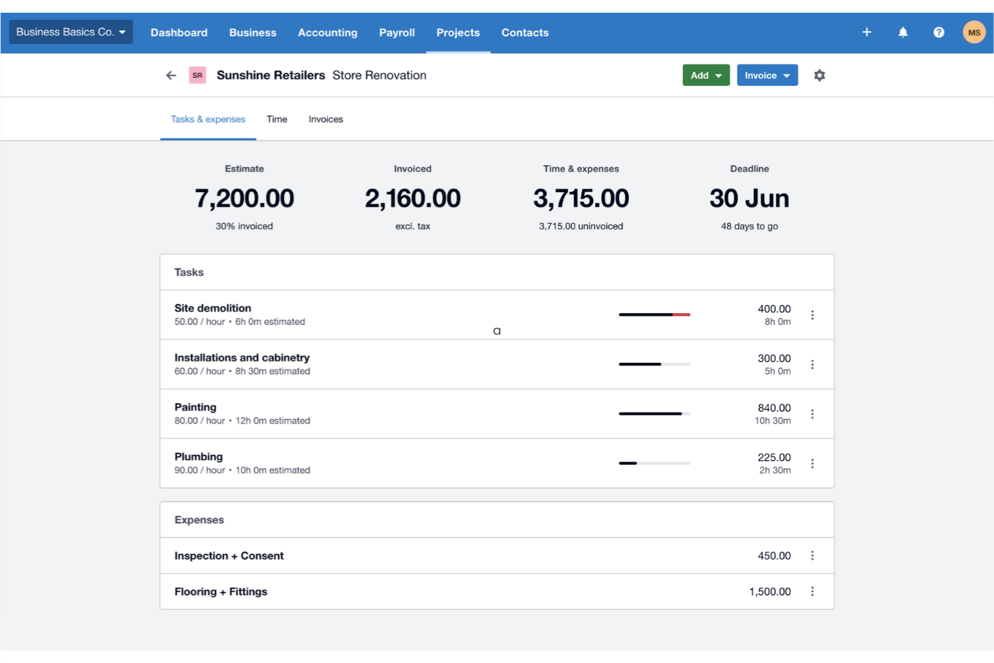Switch to the Time tab
Viewport: 994px width, 663px height.
click(x=277, y=119)
